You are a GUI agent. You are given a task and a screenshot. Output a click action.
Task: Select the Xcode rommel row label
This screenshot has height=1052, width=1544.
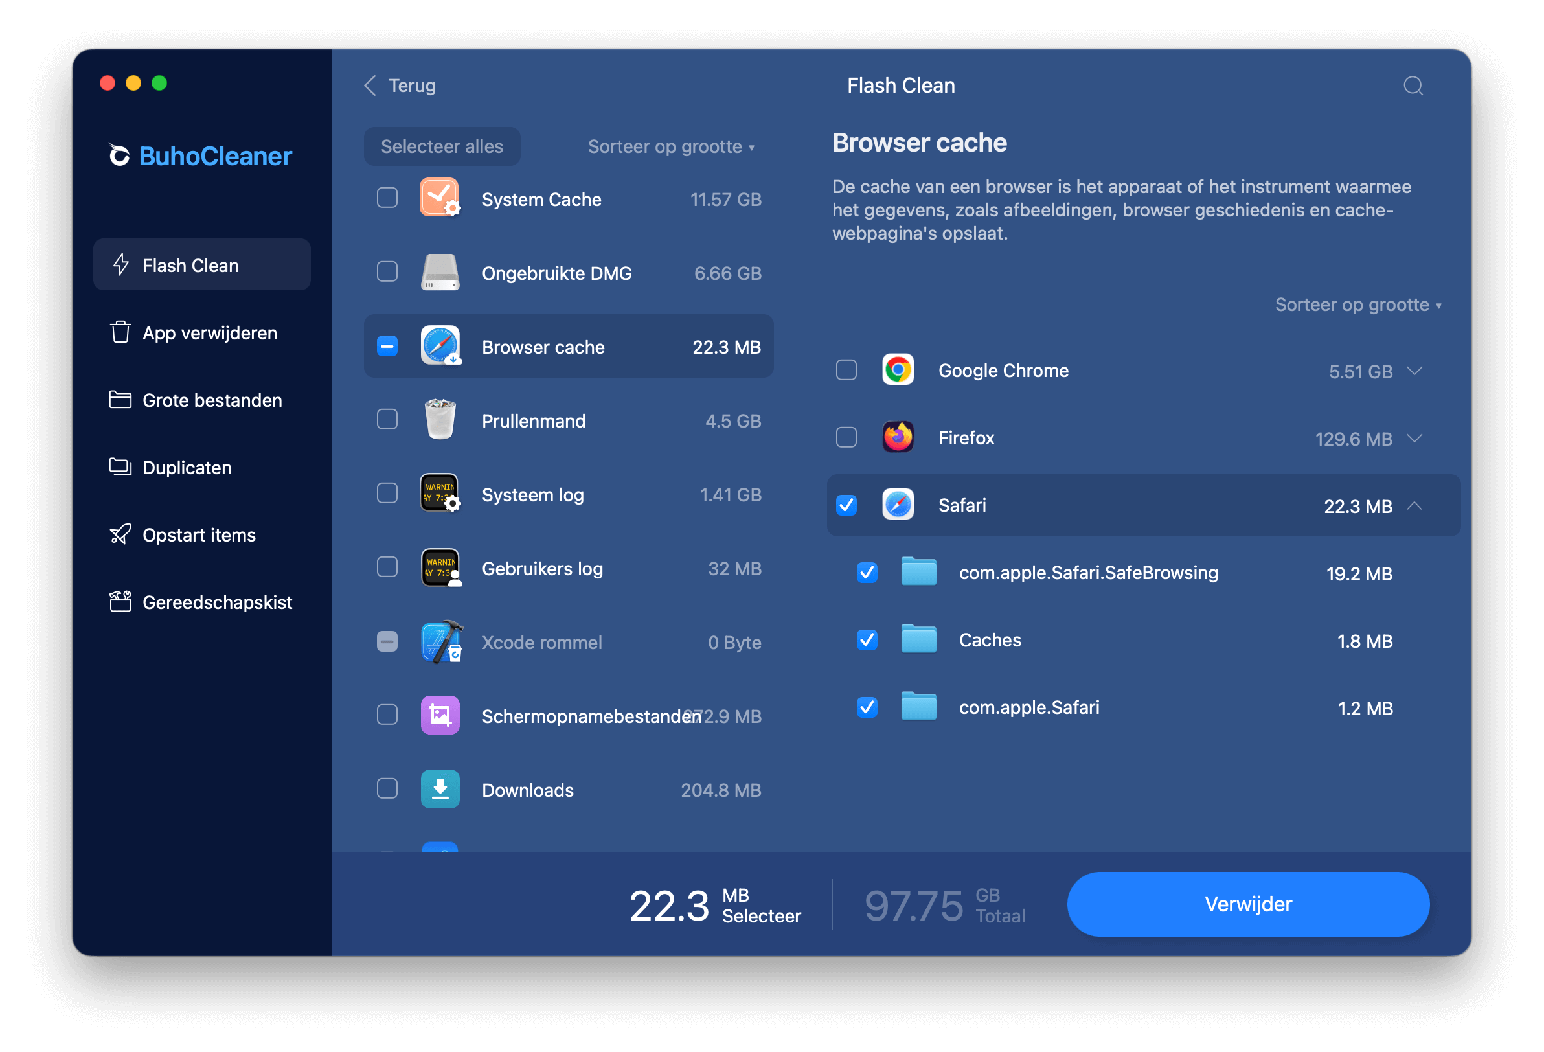541,642
